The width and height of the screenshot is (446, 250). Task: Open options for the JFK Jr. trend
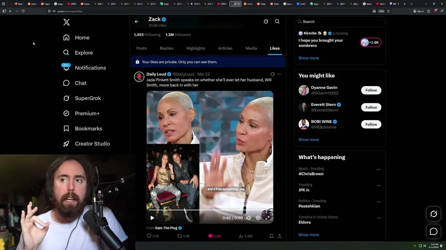point(379,185)
